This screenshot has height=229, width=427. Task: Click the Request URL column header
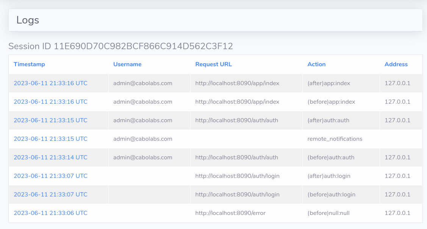point(213,64)
